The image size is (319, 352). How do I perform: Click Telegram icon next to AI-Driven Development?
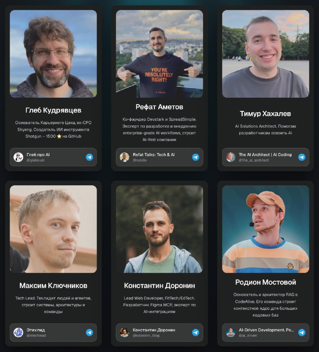point(302,333)
